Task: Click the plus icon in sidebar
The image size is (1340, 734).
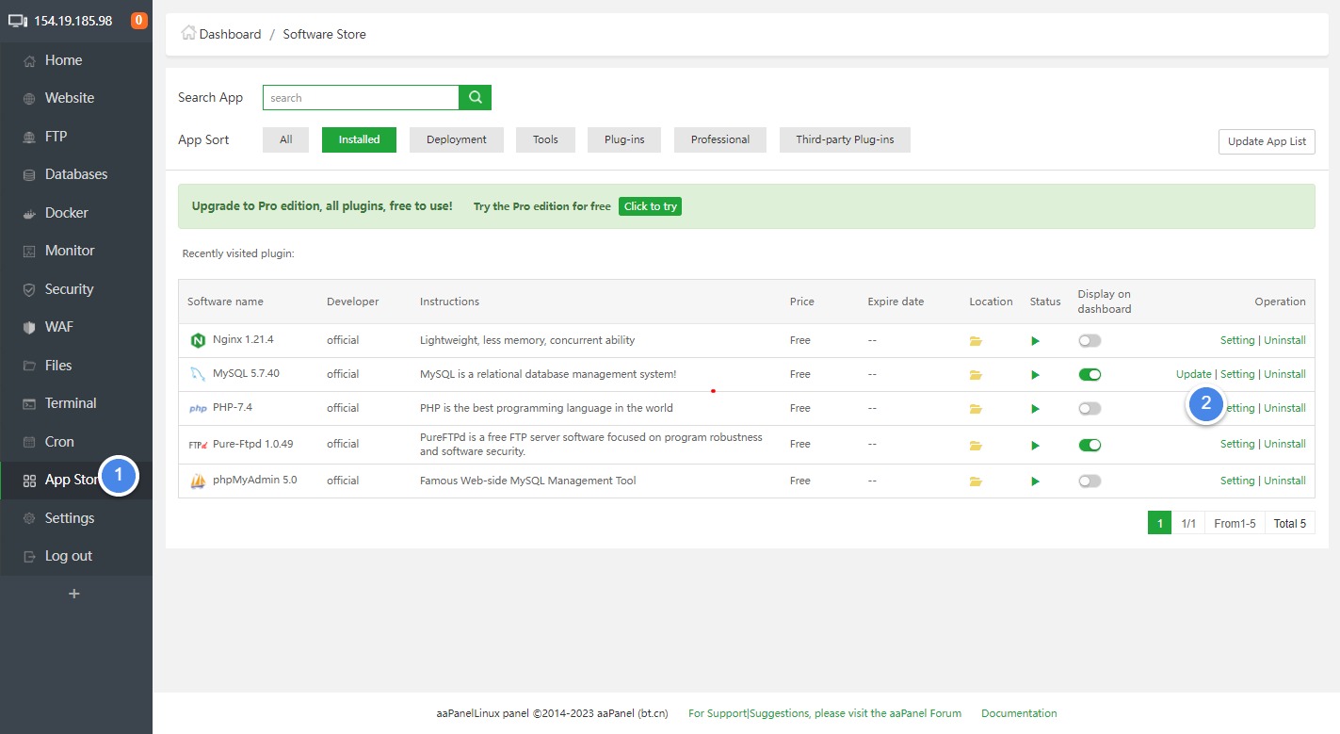Action: point(74,594)
